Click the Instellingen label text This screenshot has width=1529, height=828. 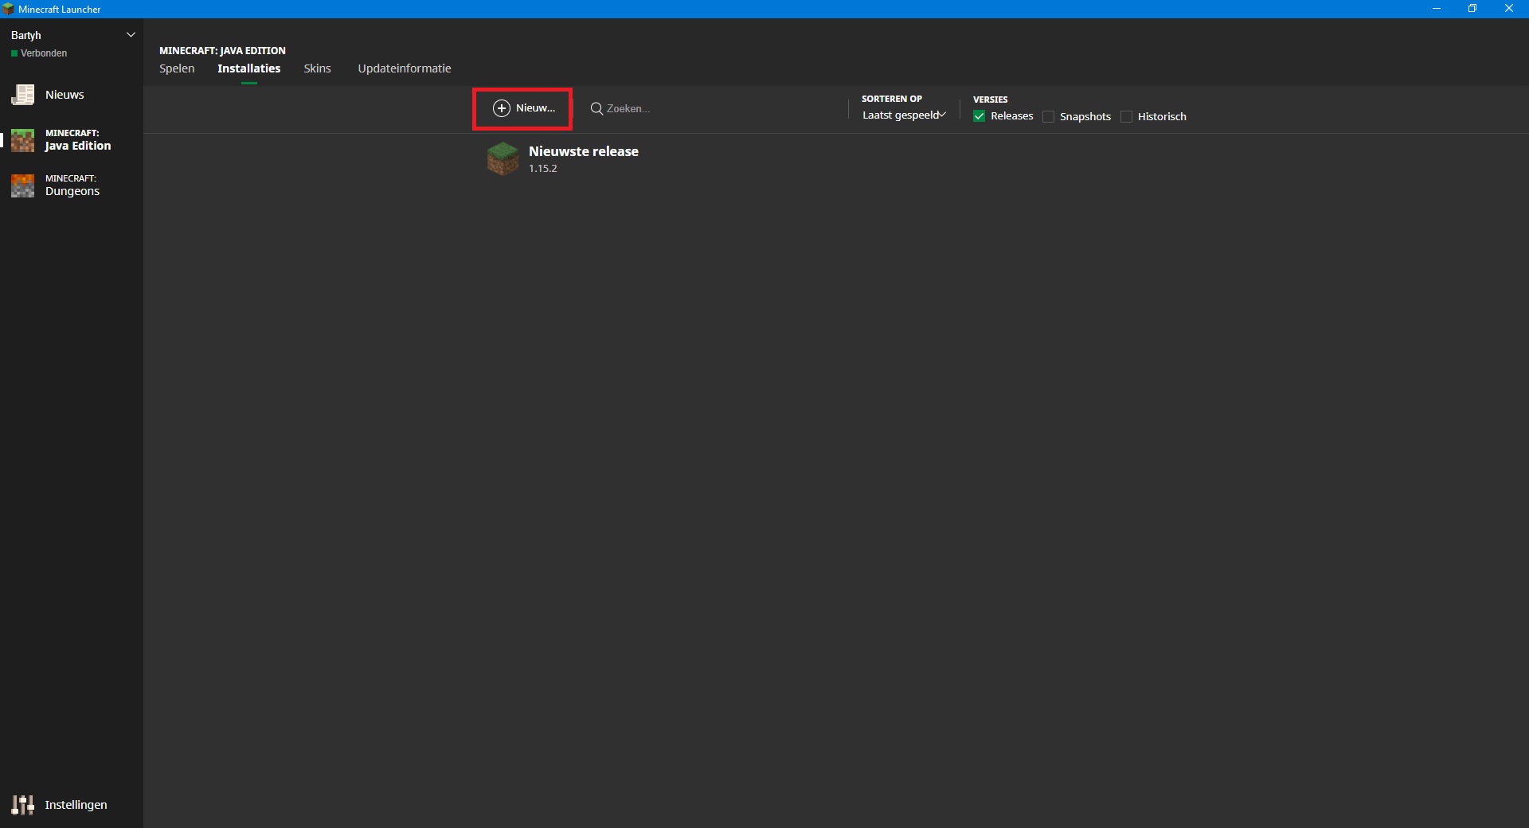76,805
